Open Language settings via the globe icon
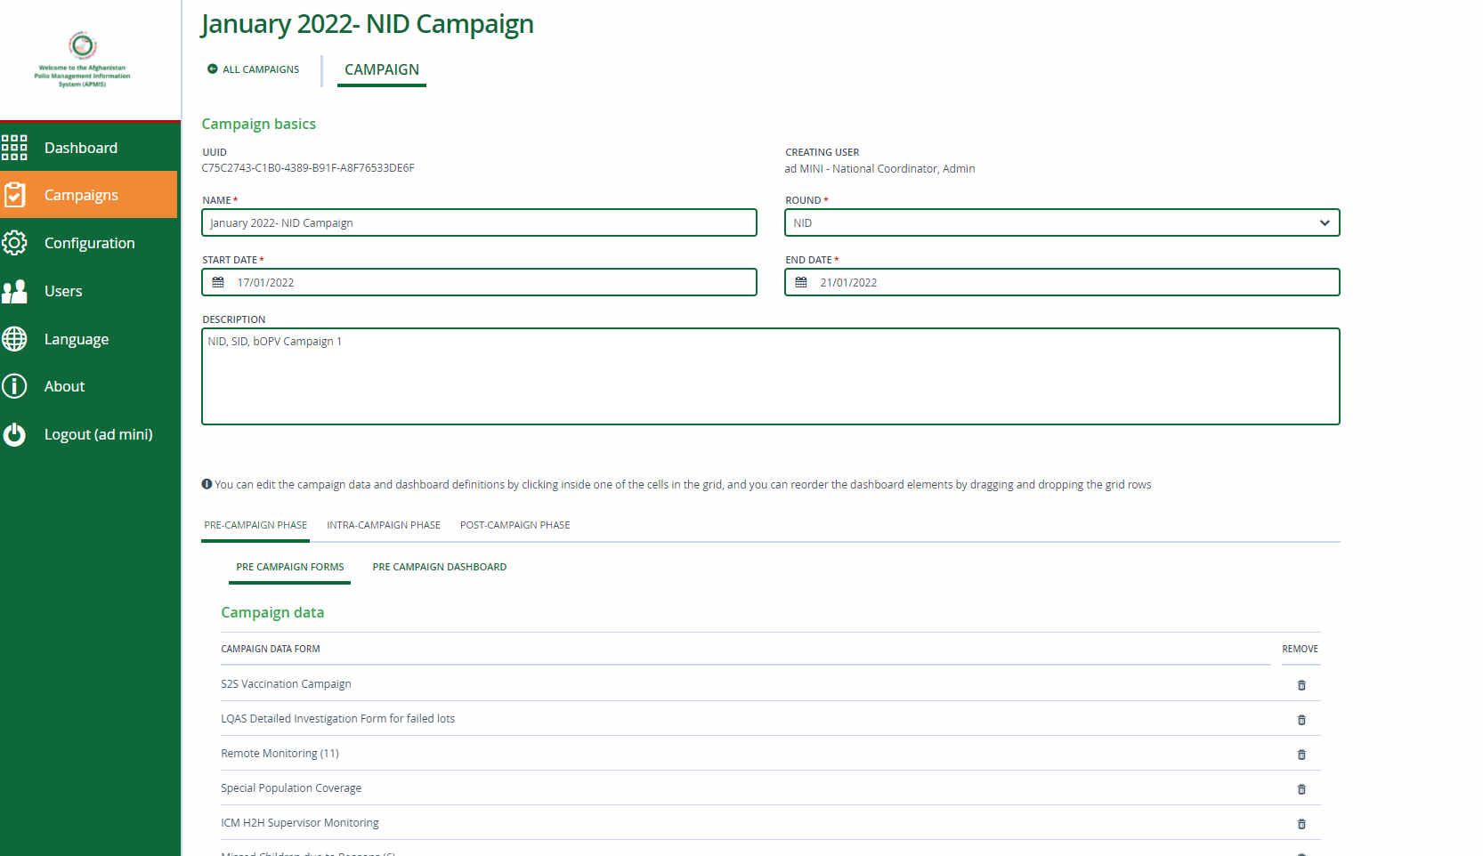1483x856 pixels. [15, 339]
